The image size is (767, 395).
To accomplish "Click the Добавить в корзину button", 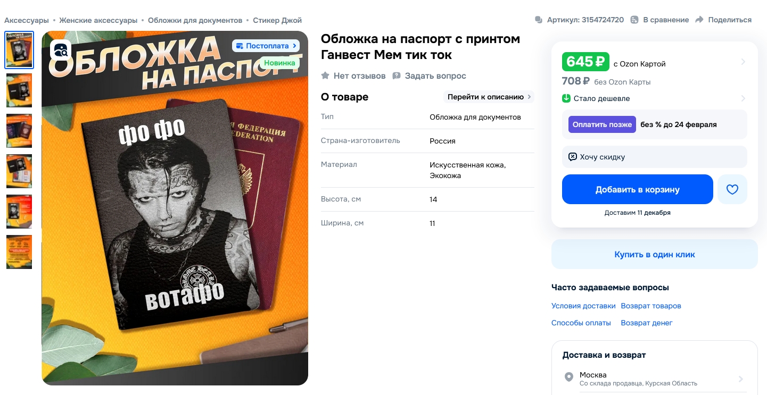I will (x=638, y=189).
